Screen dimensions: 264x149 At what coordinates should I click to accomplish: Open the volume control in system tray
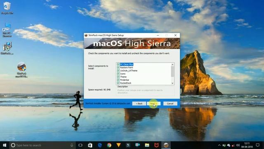[x=238, y=145]
